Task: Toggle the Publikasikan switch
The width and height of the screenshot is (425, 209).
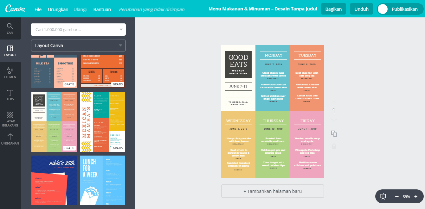Action: (x=383, y=9)
